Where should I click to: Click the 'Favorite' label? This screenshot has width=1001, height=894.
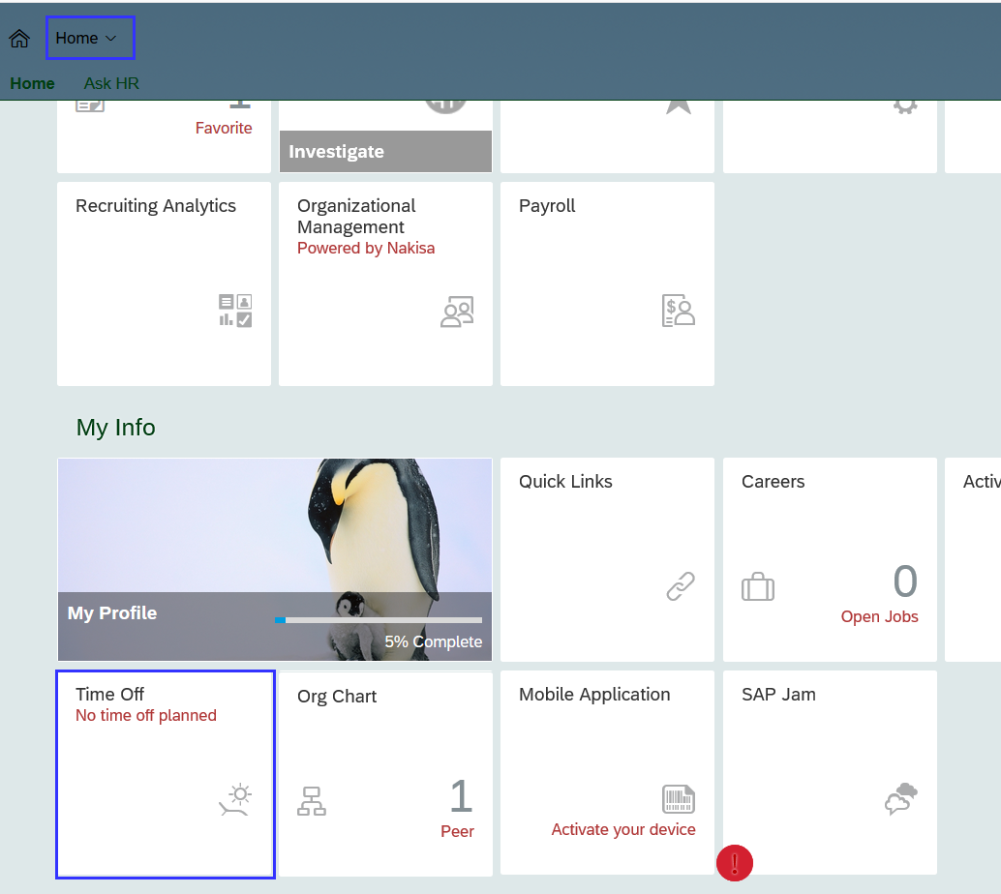point(224,128)
